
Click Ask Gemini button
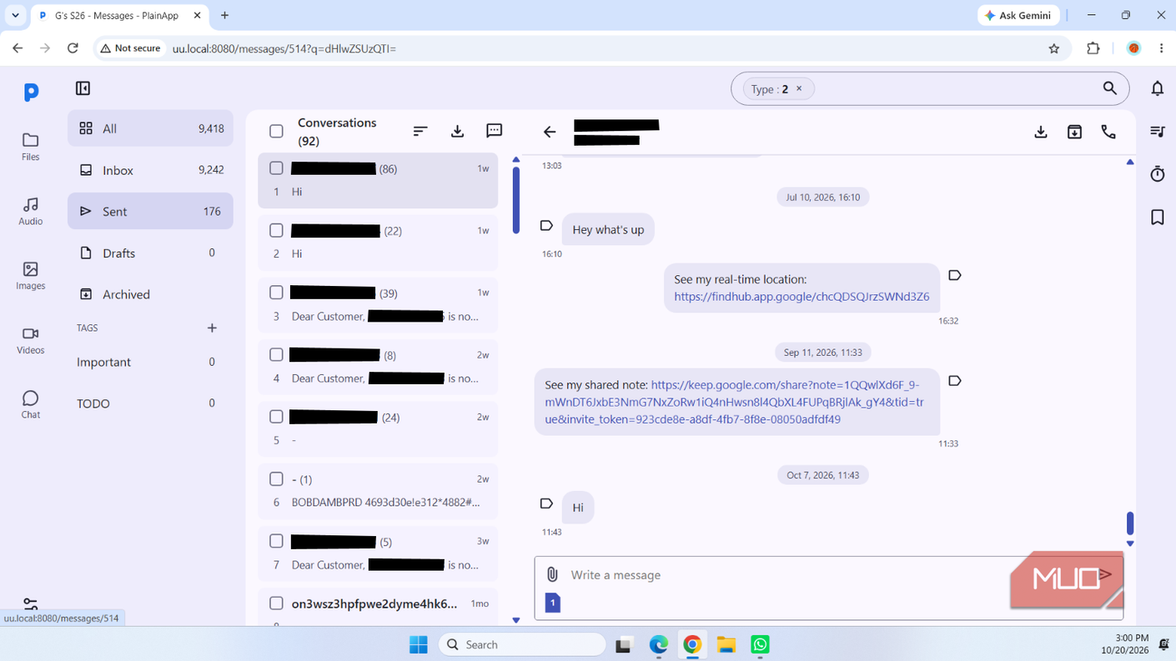pyautogui.click(x=1018, y=15)
